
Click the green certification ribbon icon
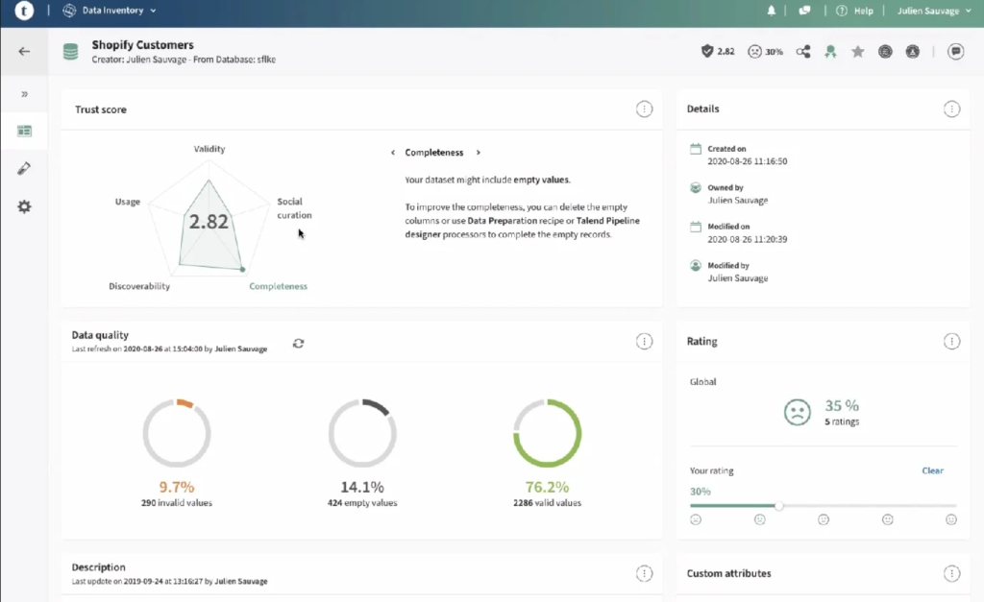831,52
